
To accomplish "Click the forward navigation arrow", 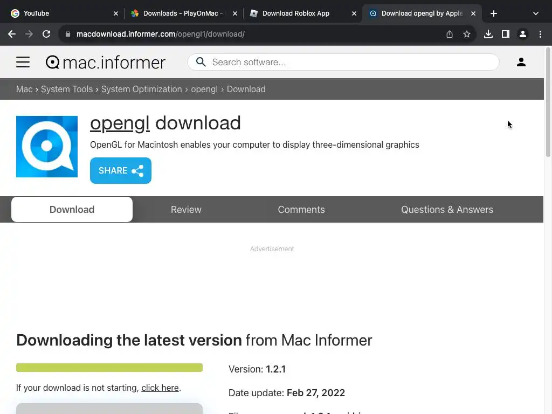I will pyautogui.click(x=29, y=34).
